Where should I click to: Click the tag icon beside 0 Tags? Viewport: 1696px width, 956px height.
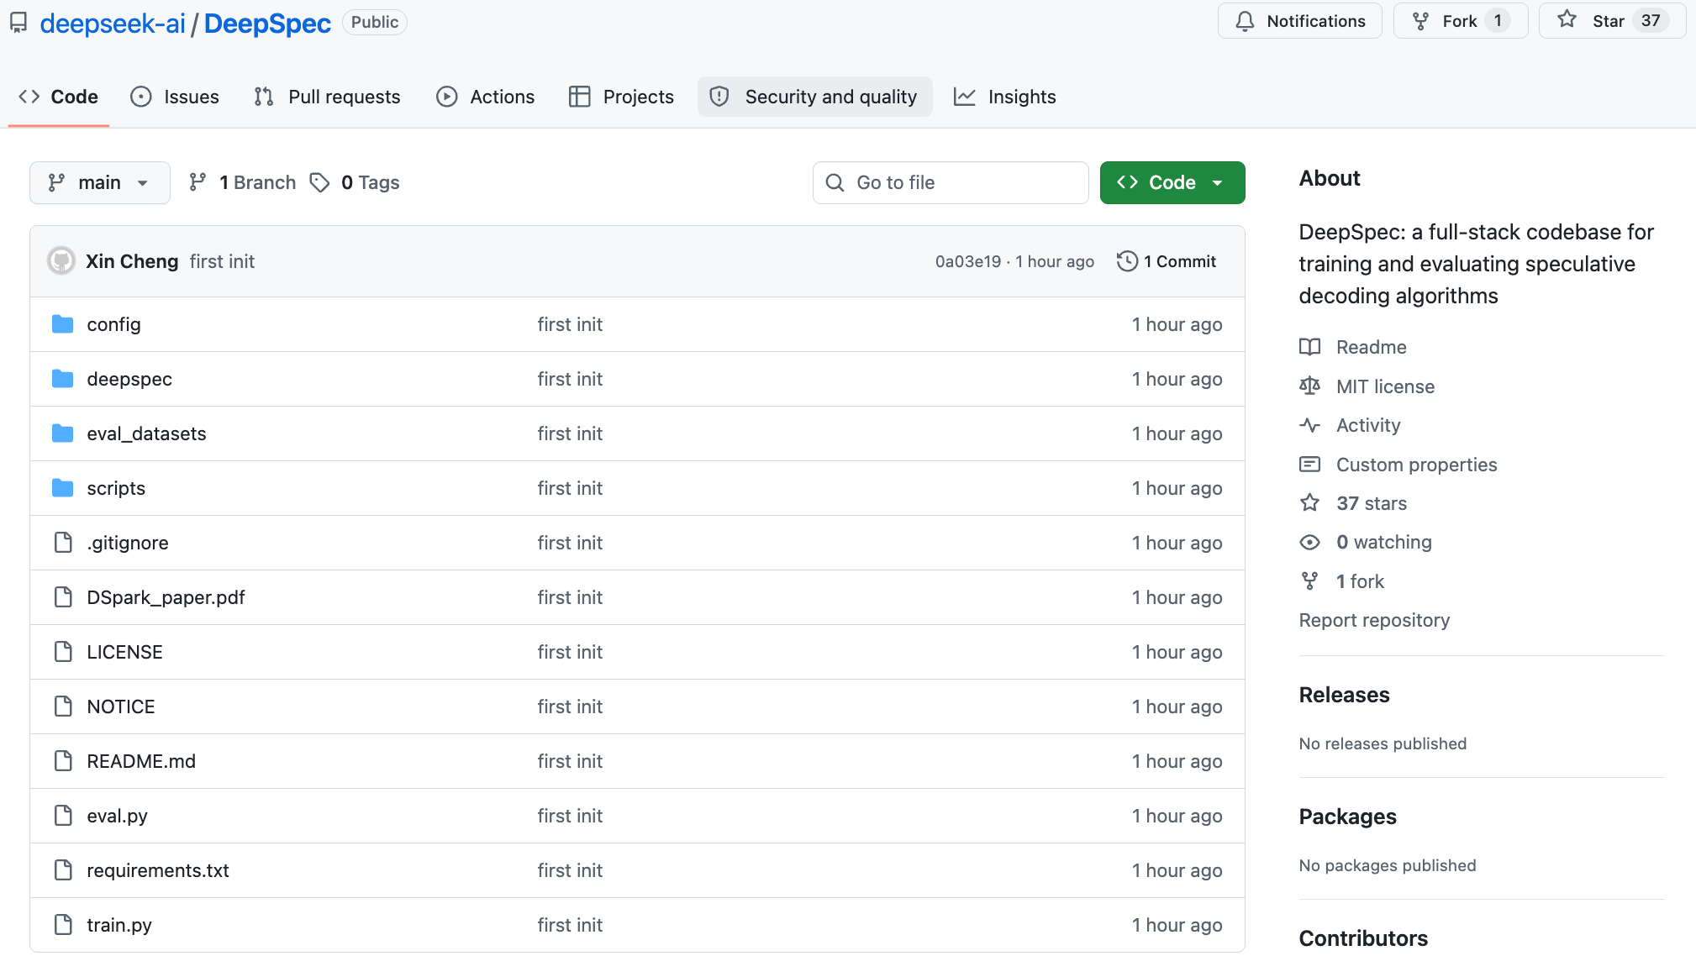pyautogui.click(x=319, y=182)
